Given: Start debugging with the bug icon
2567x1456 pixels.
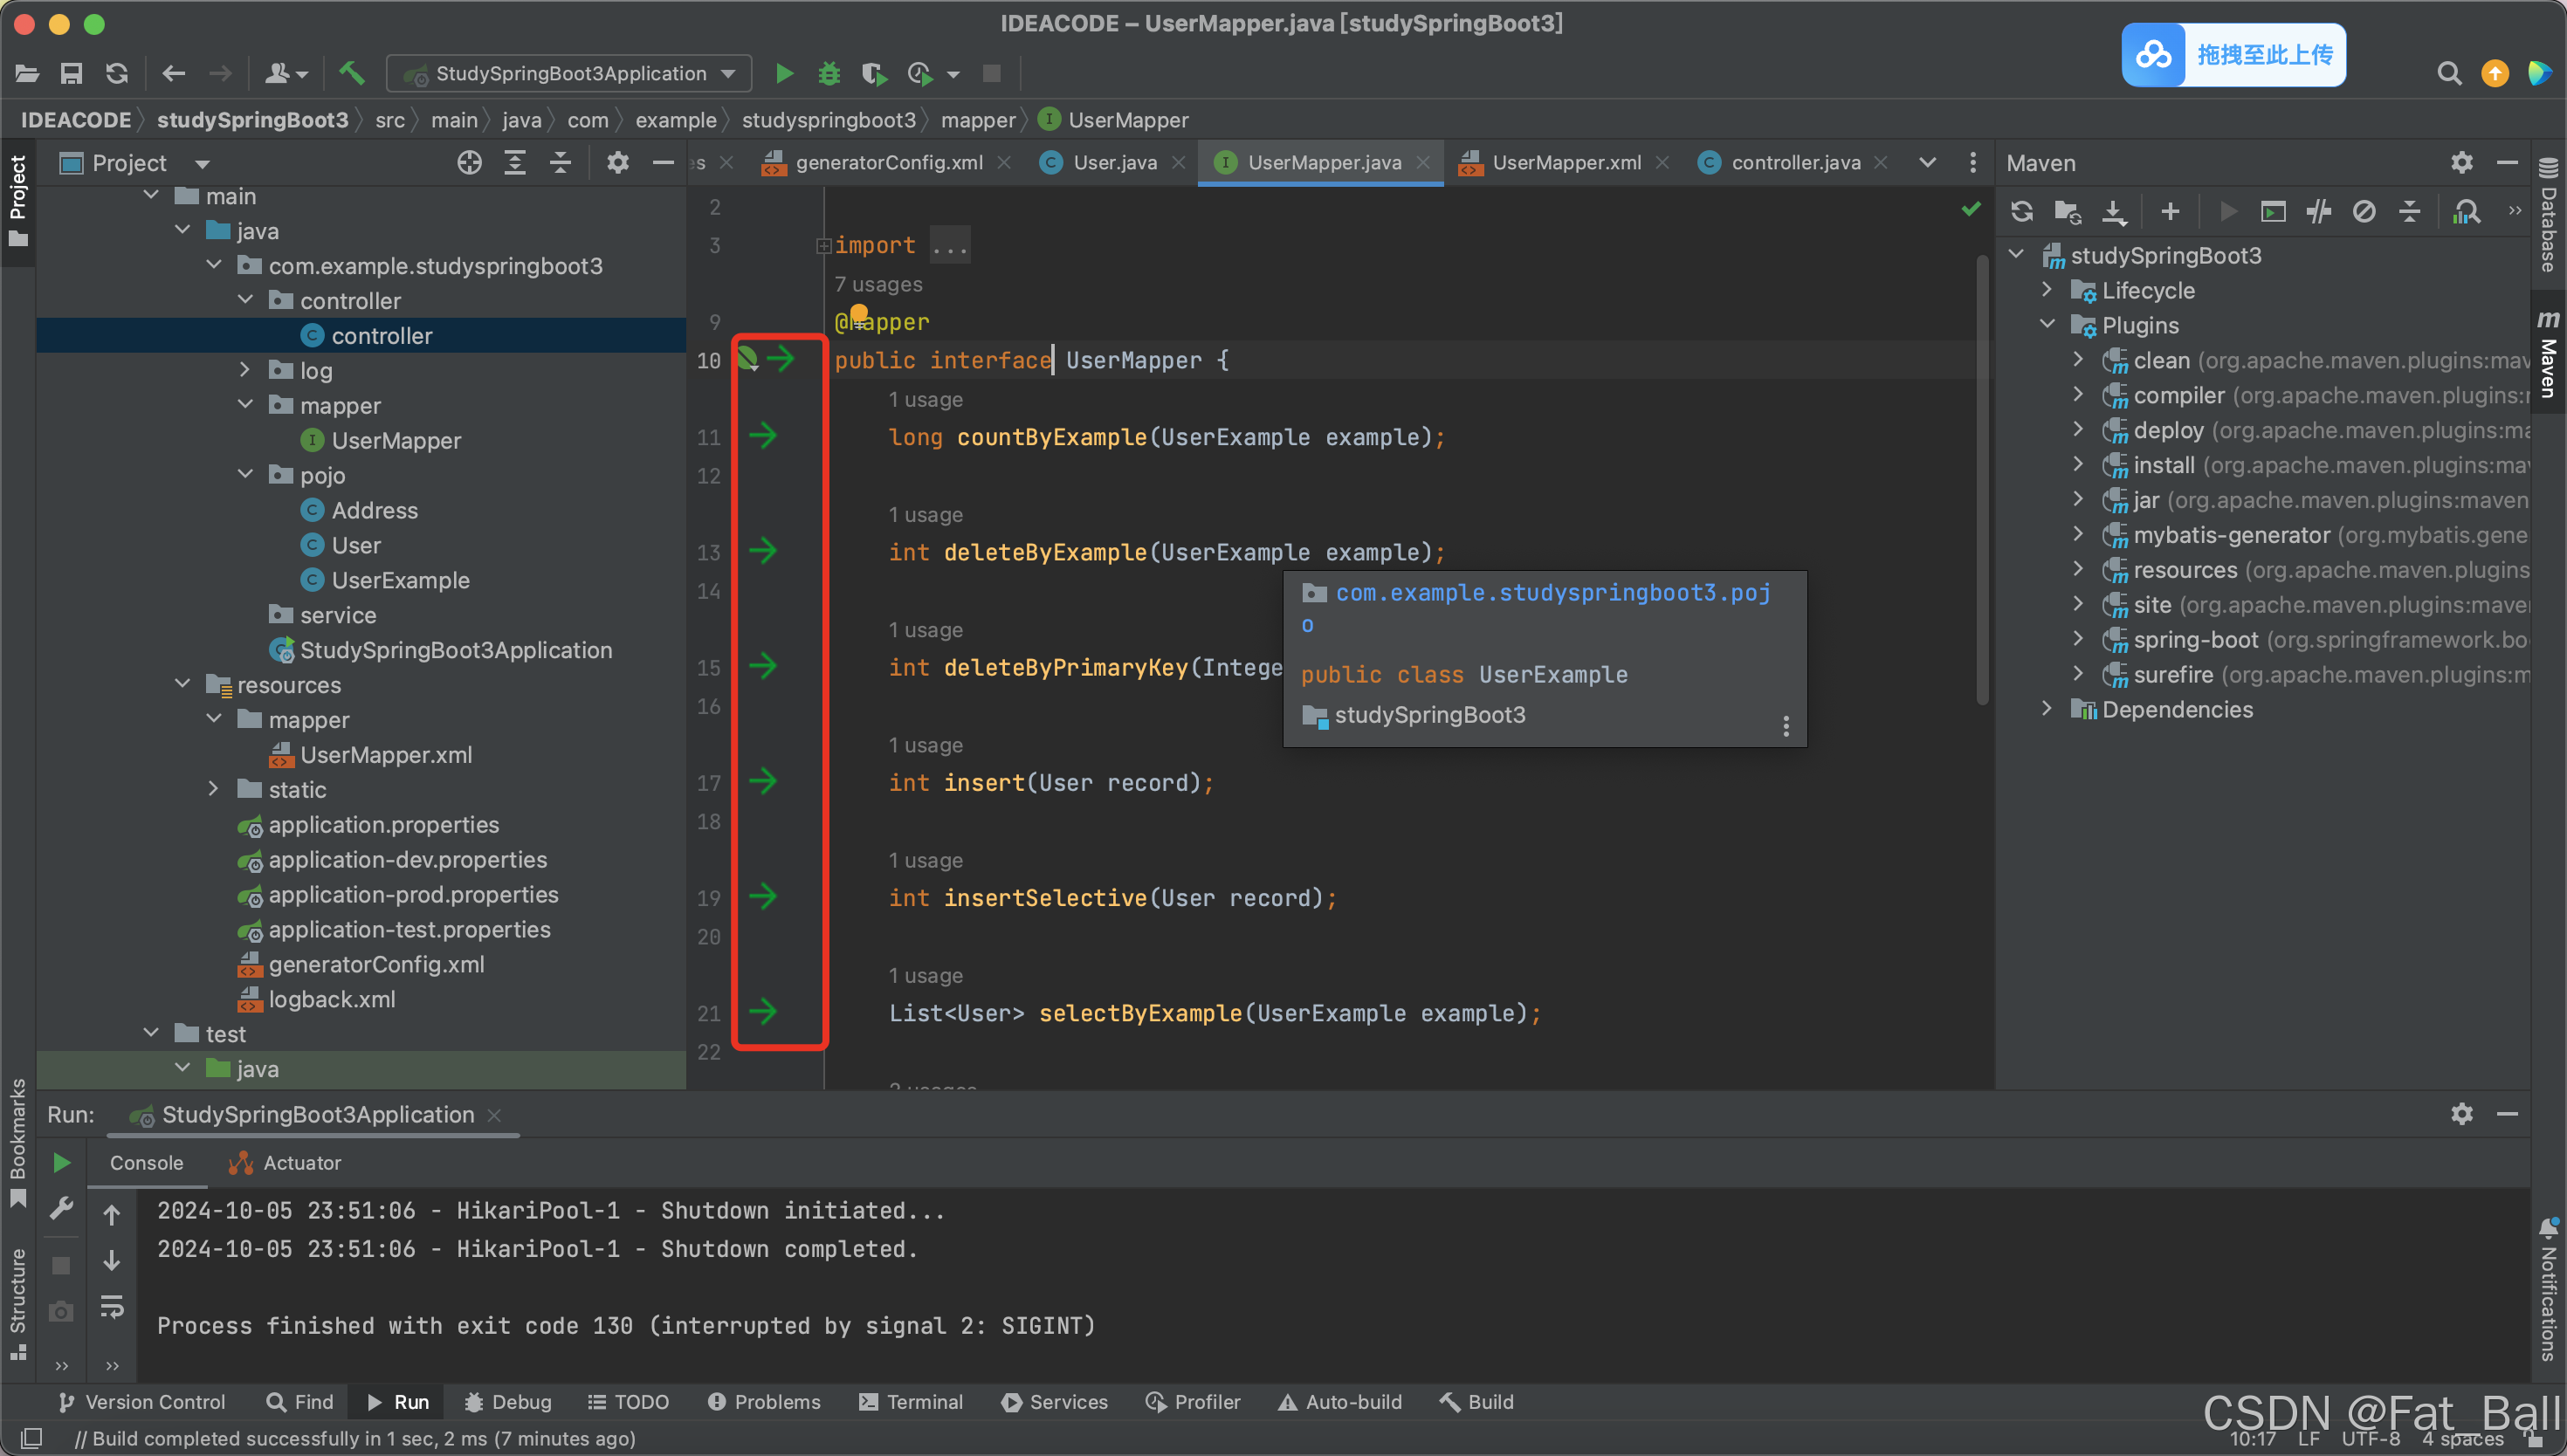Looking at the screenshot, I should click(x=828, y=73).
